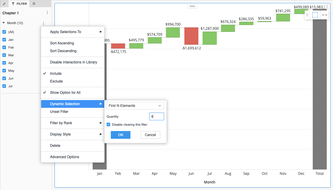Open the pencil edit panel tab
Image resolution: width=333 pixels, height=190 pixels.
[x=4, y=4]
